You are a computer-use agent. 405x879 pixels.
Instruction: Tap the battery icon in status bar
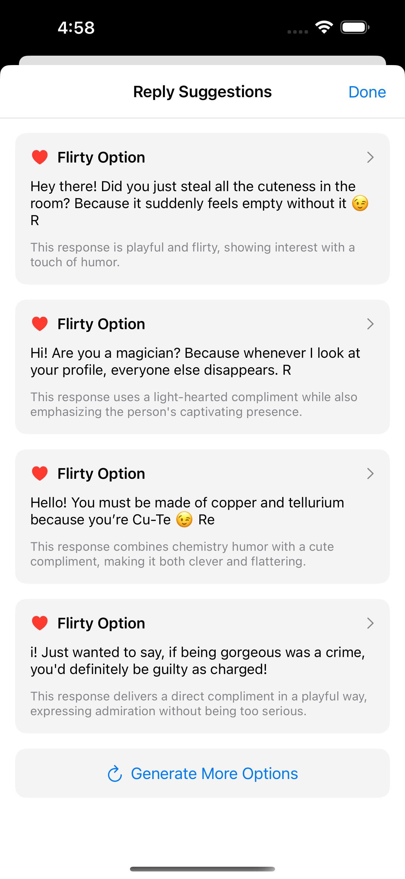354,27
